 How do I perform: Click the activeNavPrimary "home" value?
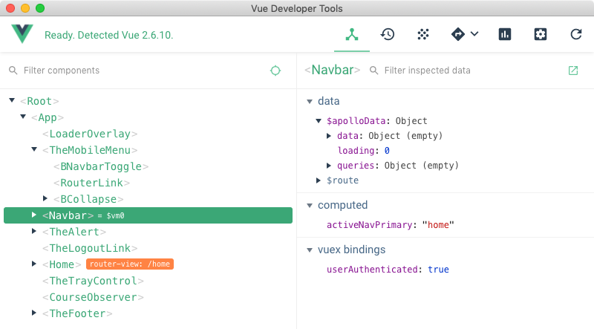[438, 225]
